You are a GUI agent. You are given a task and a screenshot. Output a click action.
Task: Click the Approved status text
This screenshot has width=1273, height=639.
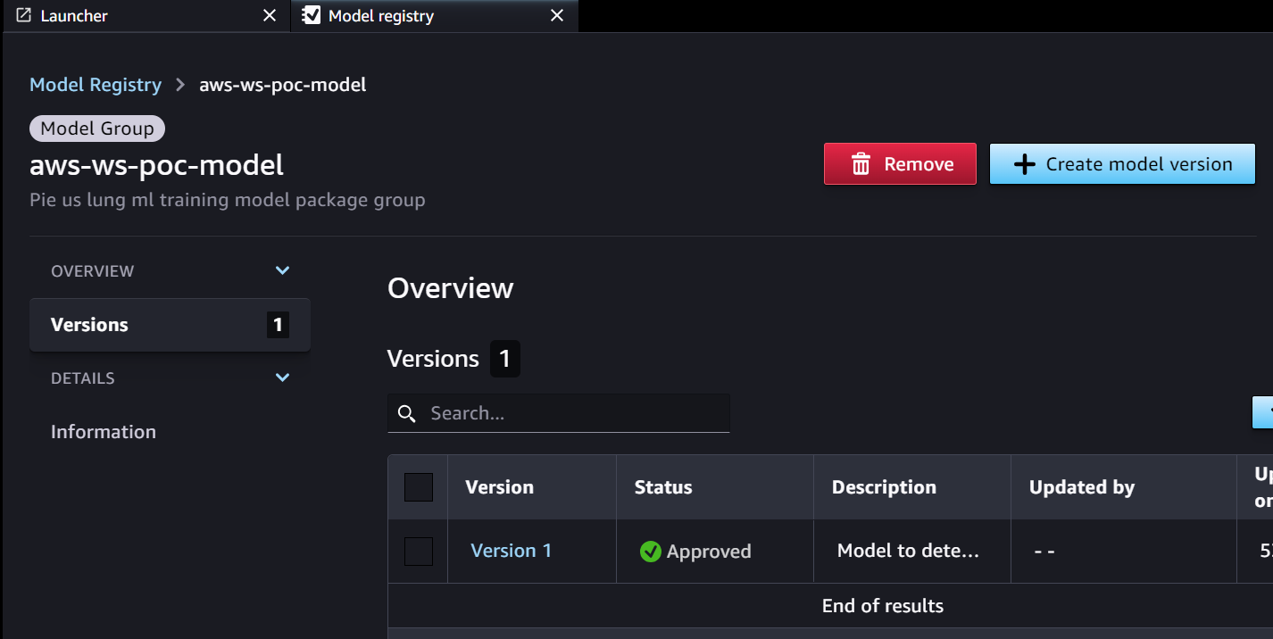click(x=709, y=552)
